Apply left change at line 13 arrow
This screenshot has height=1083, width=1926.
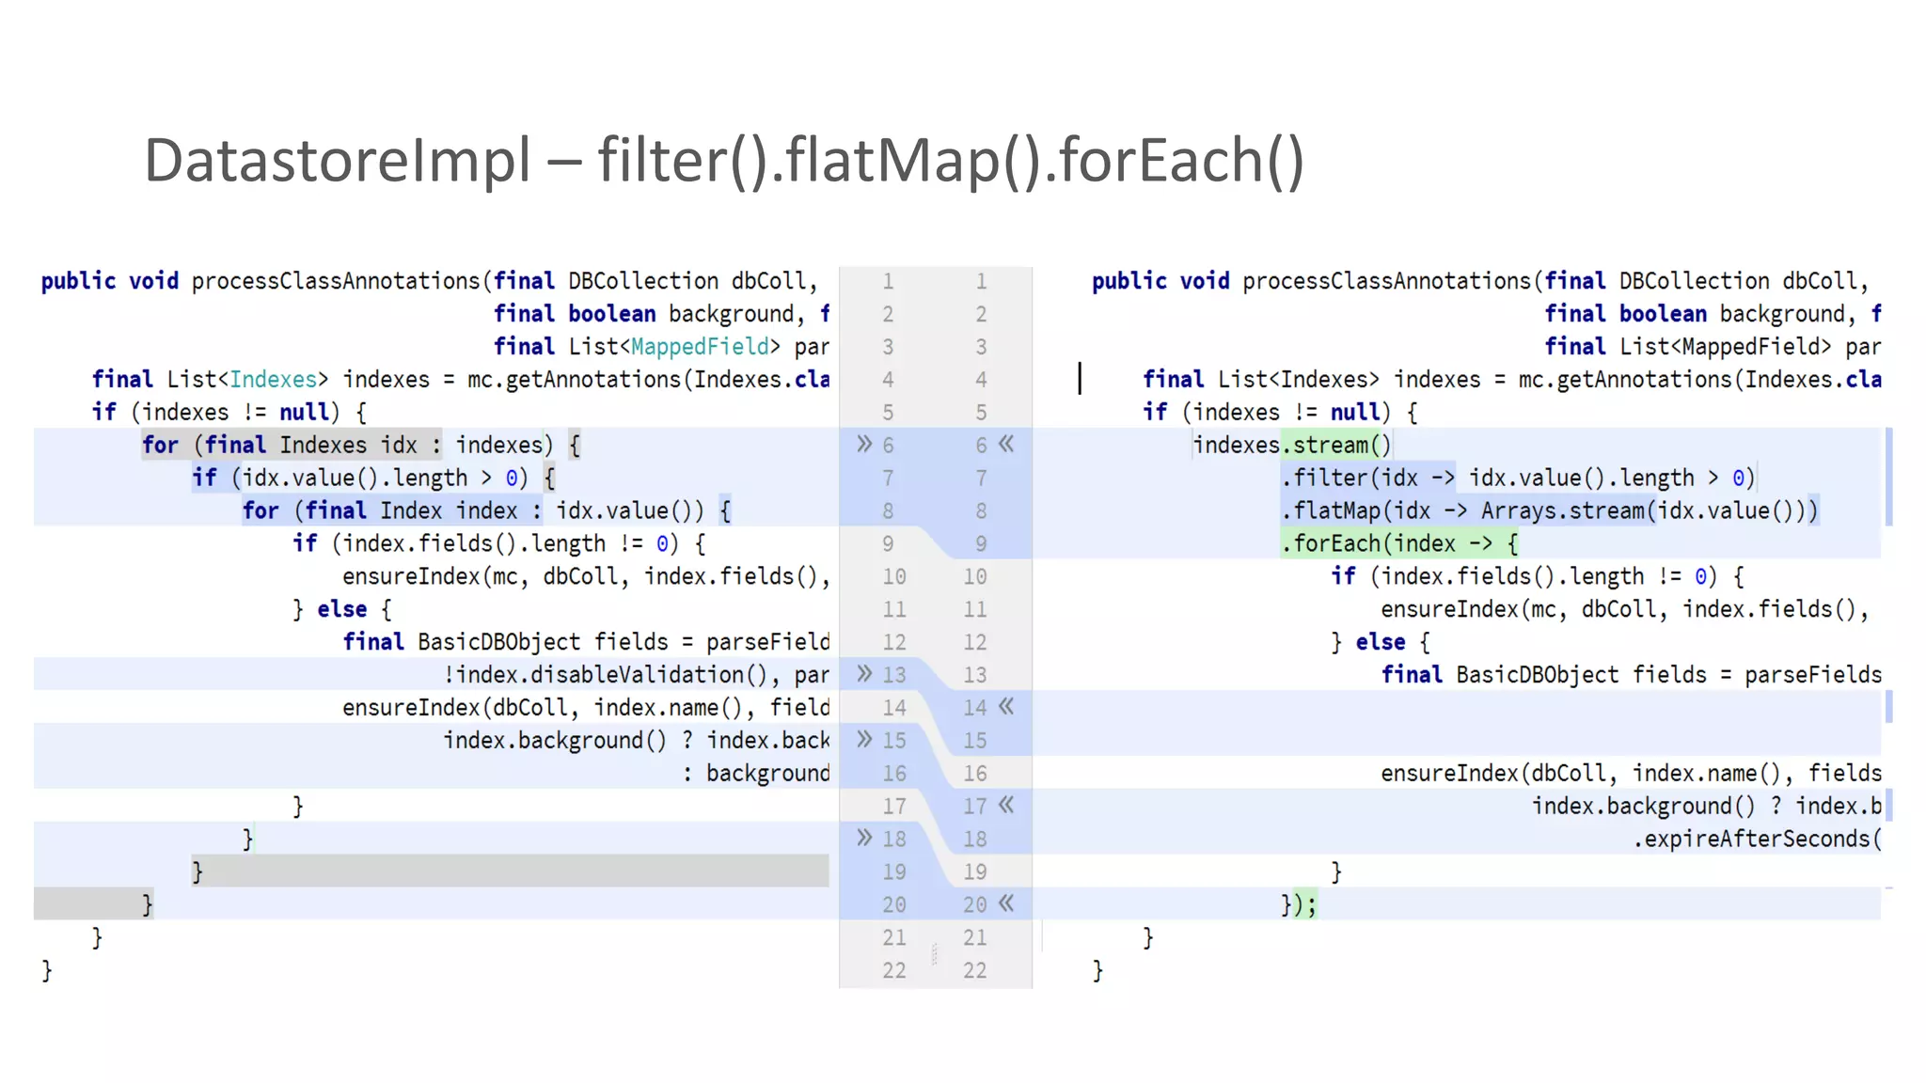point(864,673)
